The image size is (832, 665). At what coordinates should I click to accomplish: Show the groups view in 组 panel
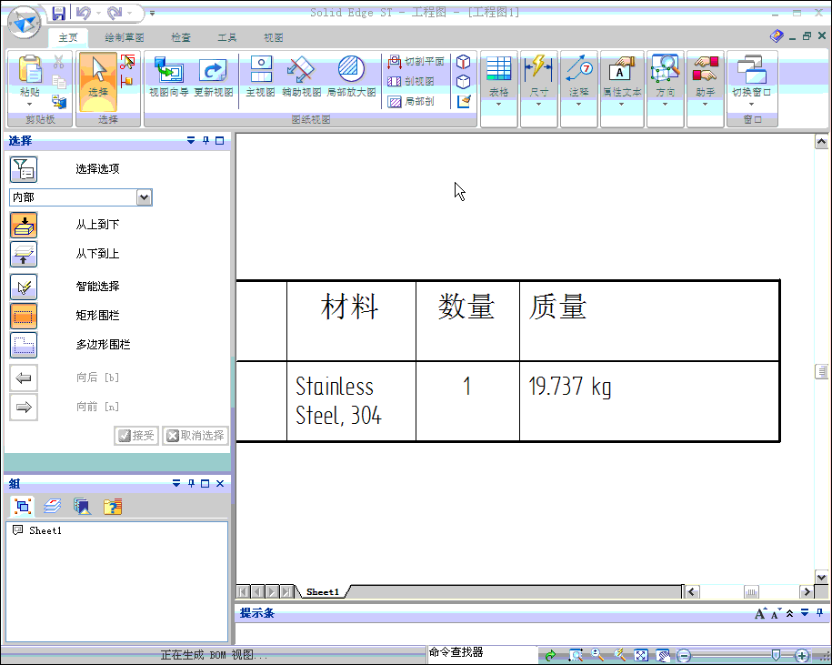[23, 507]
